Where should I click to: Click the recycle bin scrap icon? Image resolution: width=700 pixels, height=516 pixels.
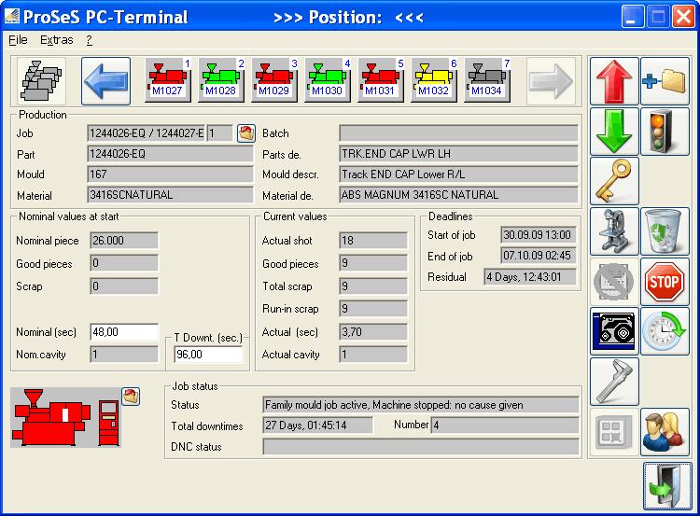(665, 231)
